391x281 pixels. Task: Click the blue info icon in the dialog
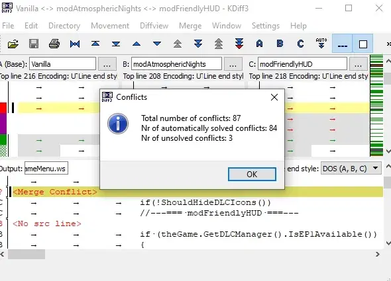118,124
